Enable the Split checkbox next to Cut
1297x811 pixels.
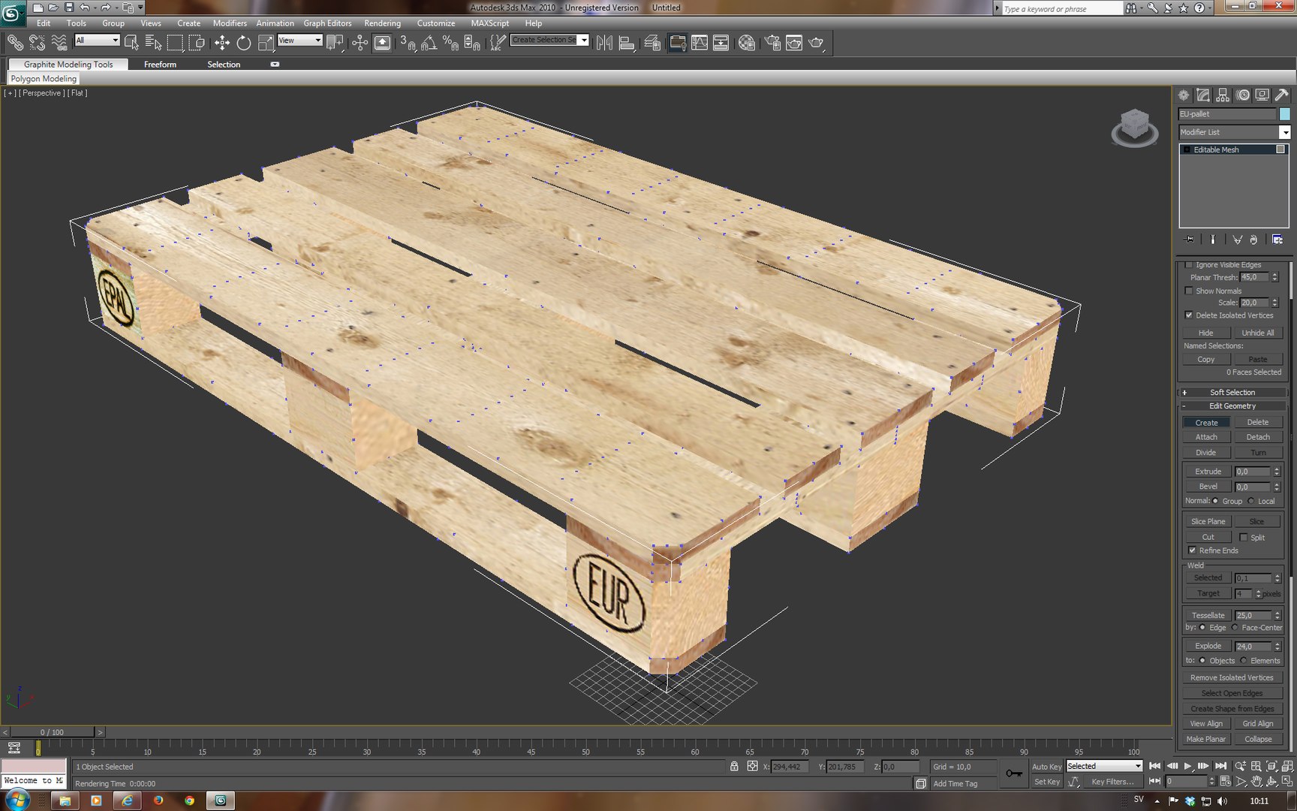point(1244,537)
